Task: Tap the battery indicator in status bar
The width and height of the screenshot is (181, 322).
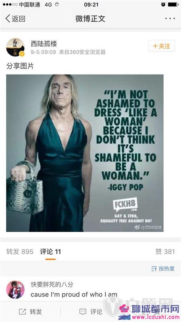Action: pyautogui.click(x=173, y=4)
